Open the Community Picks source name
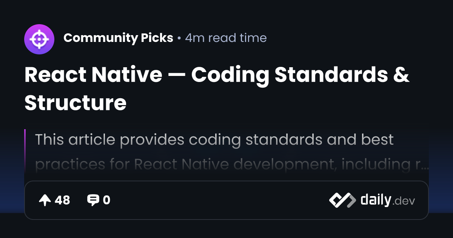453x238 pixels. click(118, 38)
